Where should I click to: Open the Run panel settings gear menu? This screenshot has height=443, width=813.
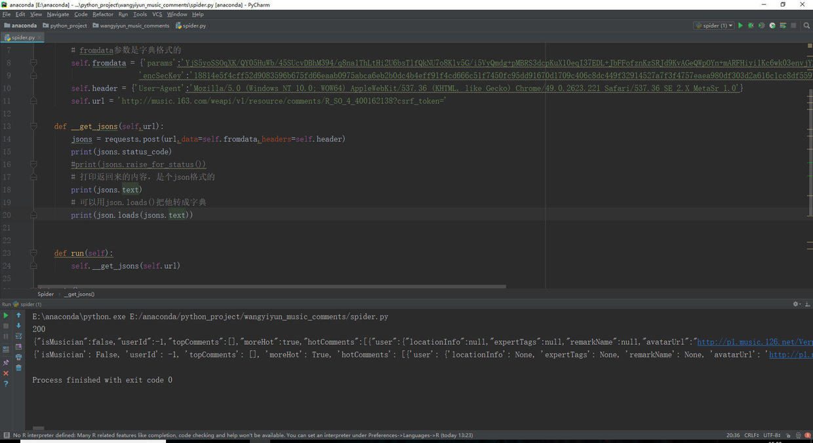click(x=797, y=304)
